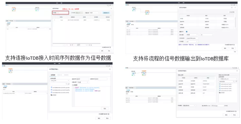Select third root.datacenter series in IoTDB input tree
241x124 pixels.
coord(60,93)
